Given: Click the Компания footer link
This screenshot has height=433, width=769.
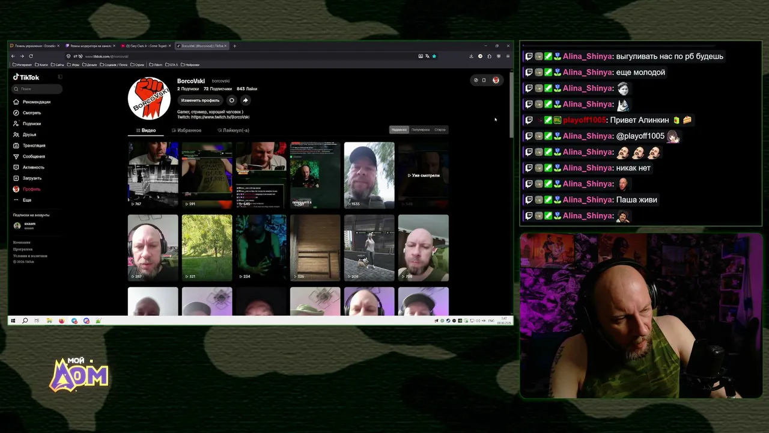Looking at the screenshot, I should [22, 242].
